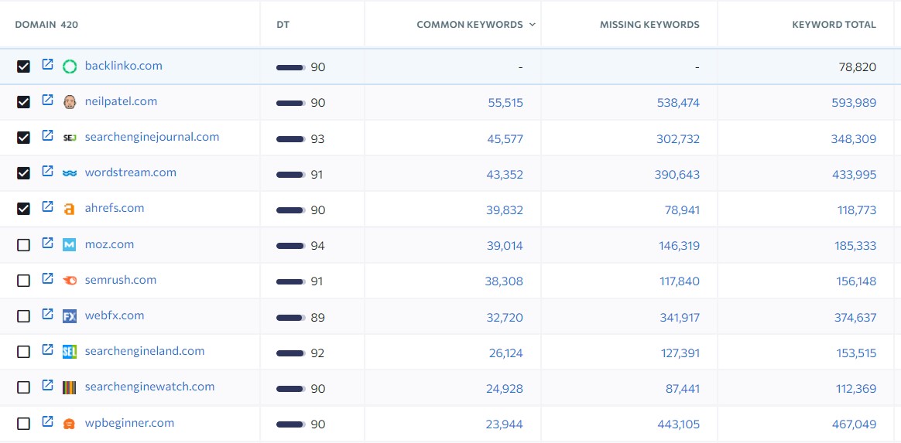Open neilpatel.com external link icon
This screenshot has width=901, height=443.
click(48, 100)
